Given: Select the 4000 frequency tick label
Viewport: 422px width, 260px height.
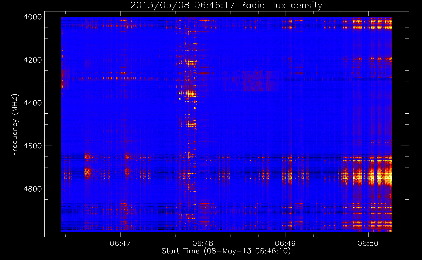Looking at the screenshot, I should point(33,17).
